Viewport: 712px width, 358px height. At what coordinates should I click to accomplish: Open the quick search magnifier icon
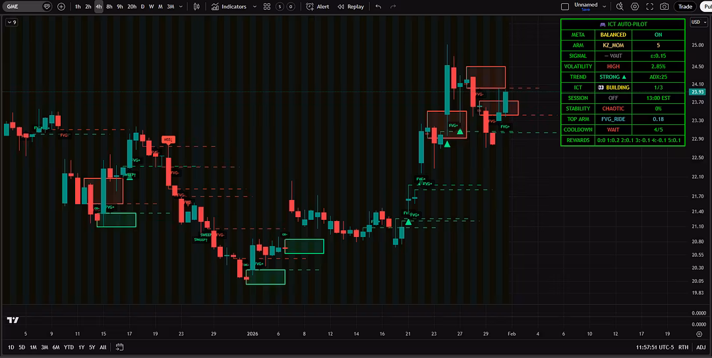619,7
